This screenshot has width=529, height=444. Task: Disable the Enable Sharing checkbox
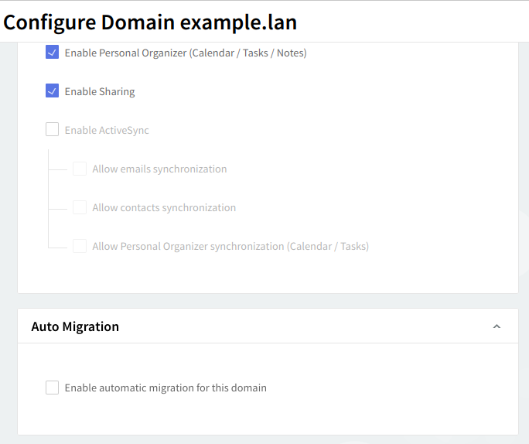tap(53, 91)
